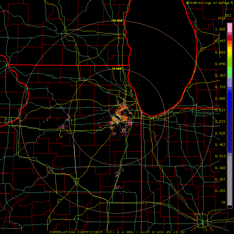
Task: Click the 100 NMI range ring label
Action: pyautogui.click(x=117, y=21)
